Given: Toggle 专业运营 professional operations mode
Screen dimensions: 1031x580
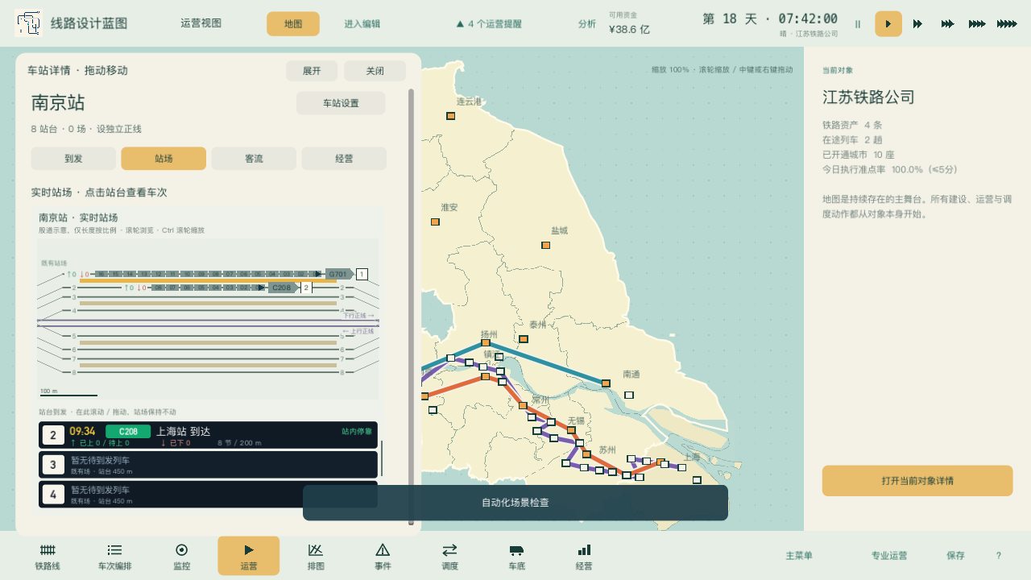Looking at the screenshot, I should (889, 556).
